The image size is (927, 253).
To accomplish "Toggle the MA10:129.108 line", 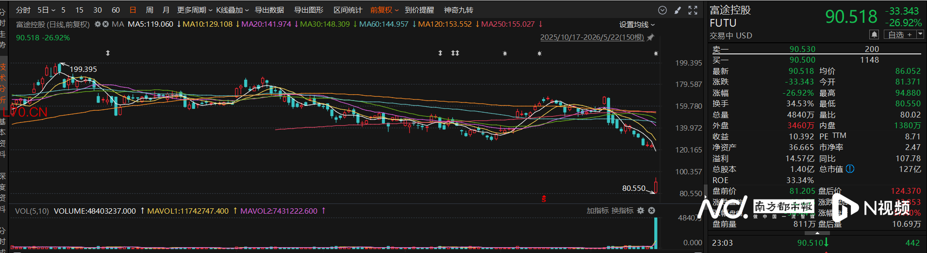I will coord(207,24).
